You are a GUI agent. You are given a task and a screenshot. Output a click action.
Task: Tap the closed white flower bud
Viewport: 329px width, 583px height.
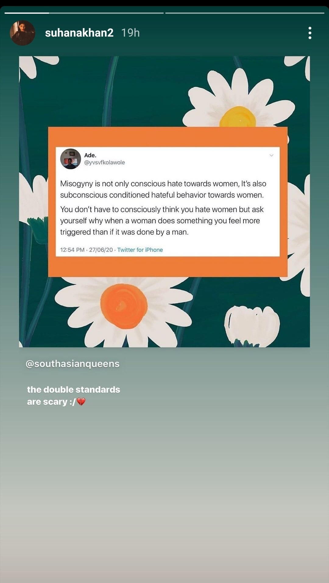pyautogui.click(x=252, y=326)
